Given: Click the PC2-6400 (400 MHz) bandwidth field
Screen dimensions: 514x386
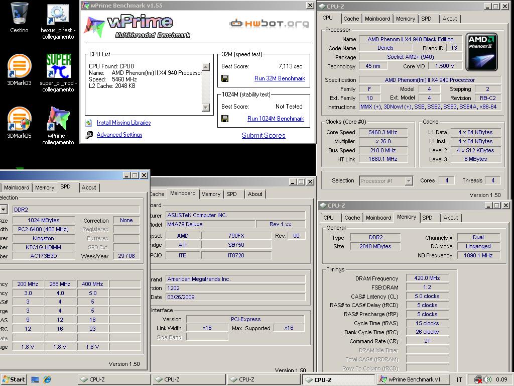Looking at the screenshot, I should (x=43, y=229).
